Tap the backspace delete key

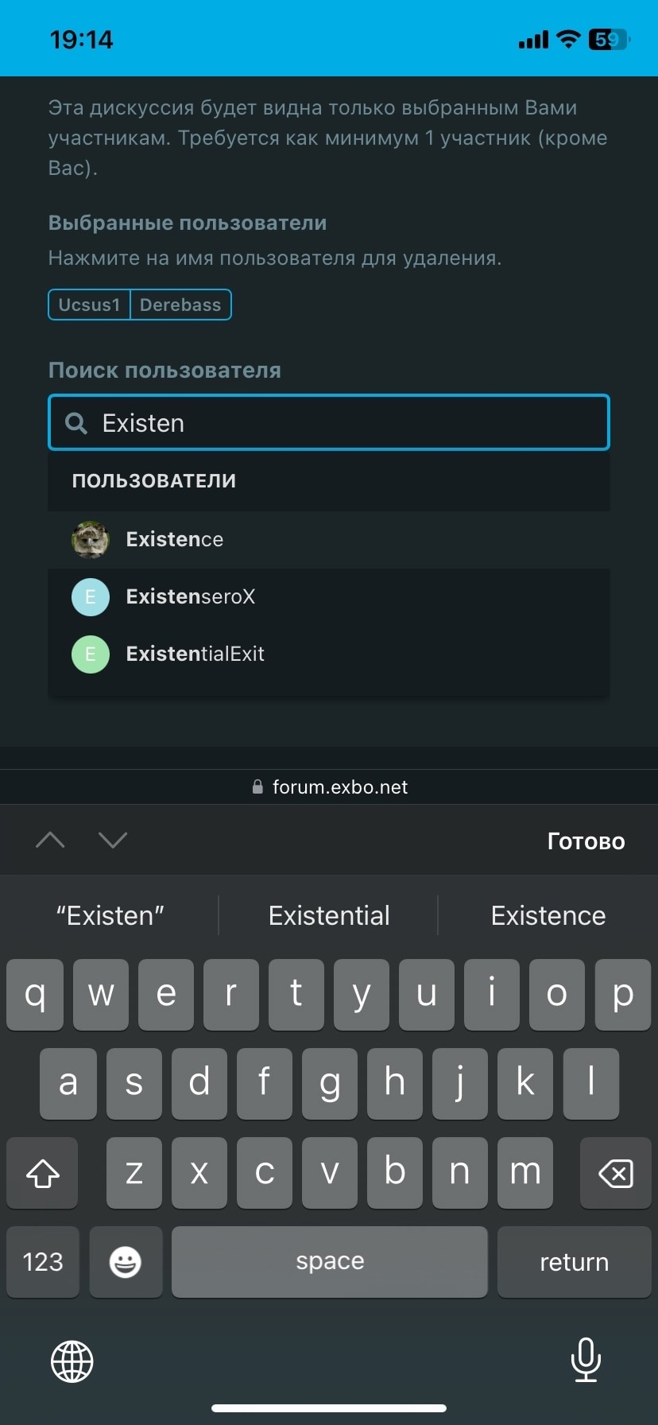[616, 1173]
